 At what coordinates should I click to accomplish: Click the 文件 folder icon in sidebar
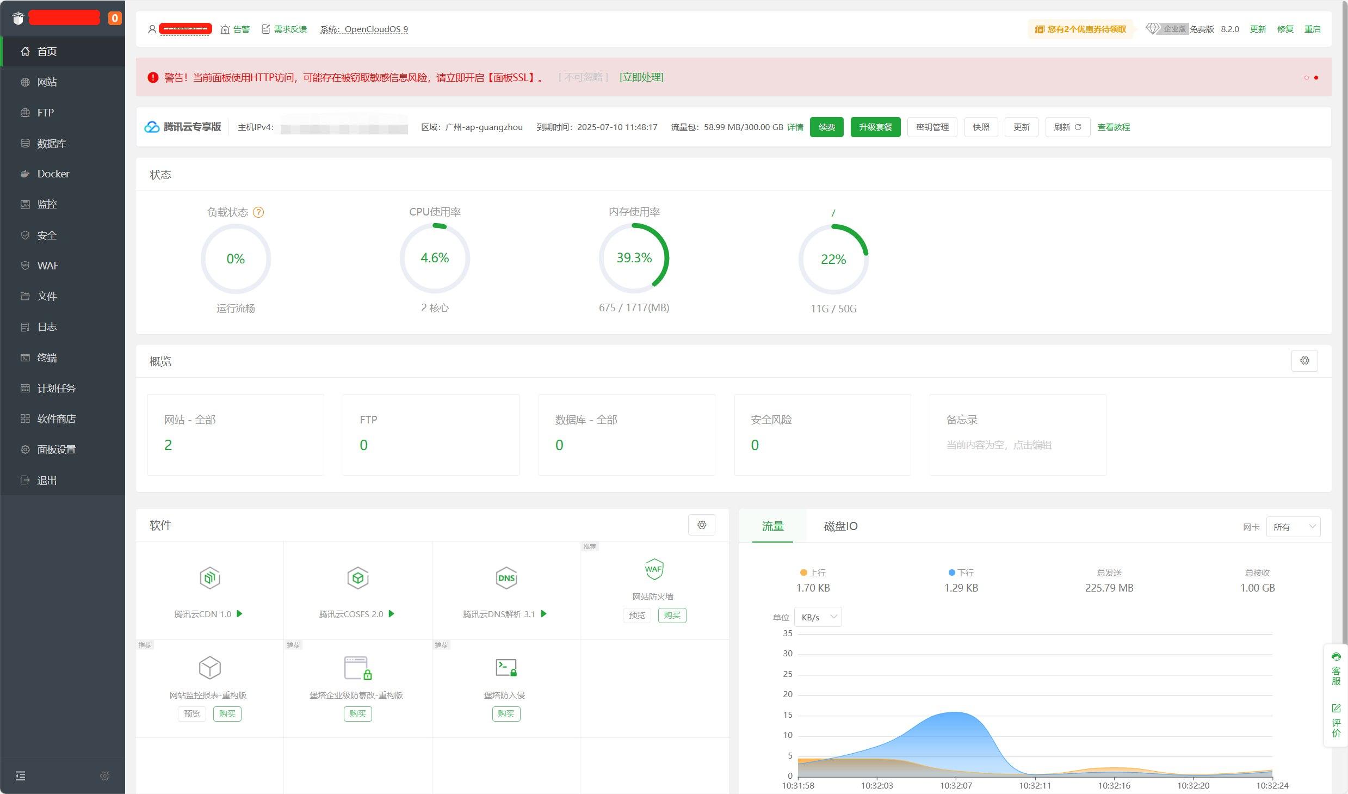(x=25, y=296)
